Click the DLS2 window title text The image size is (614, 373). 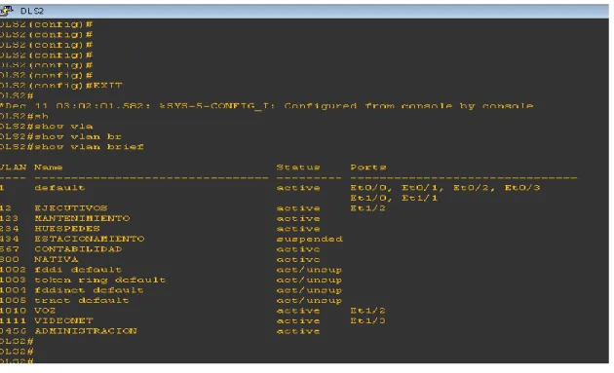(32, 11)
